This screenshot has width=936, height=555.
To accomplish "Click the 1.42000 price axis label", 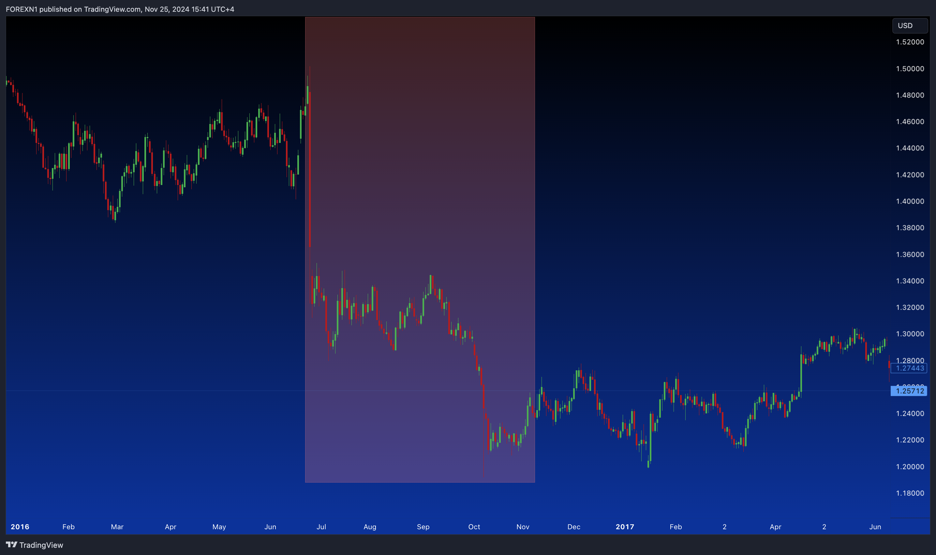I will (x=910, y=175).
